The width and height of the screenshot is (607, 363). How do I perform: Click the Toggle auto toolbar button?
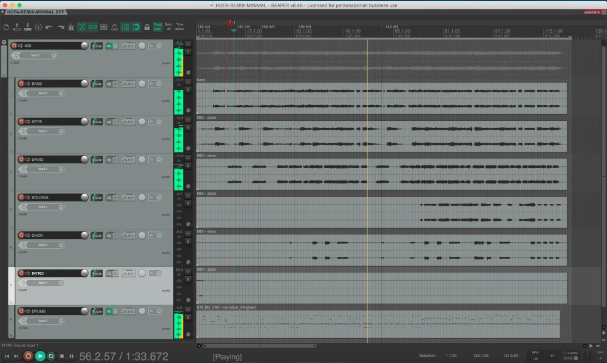point(158,27)
